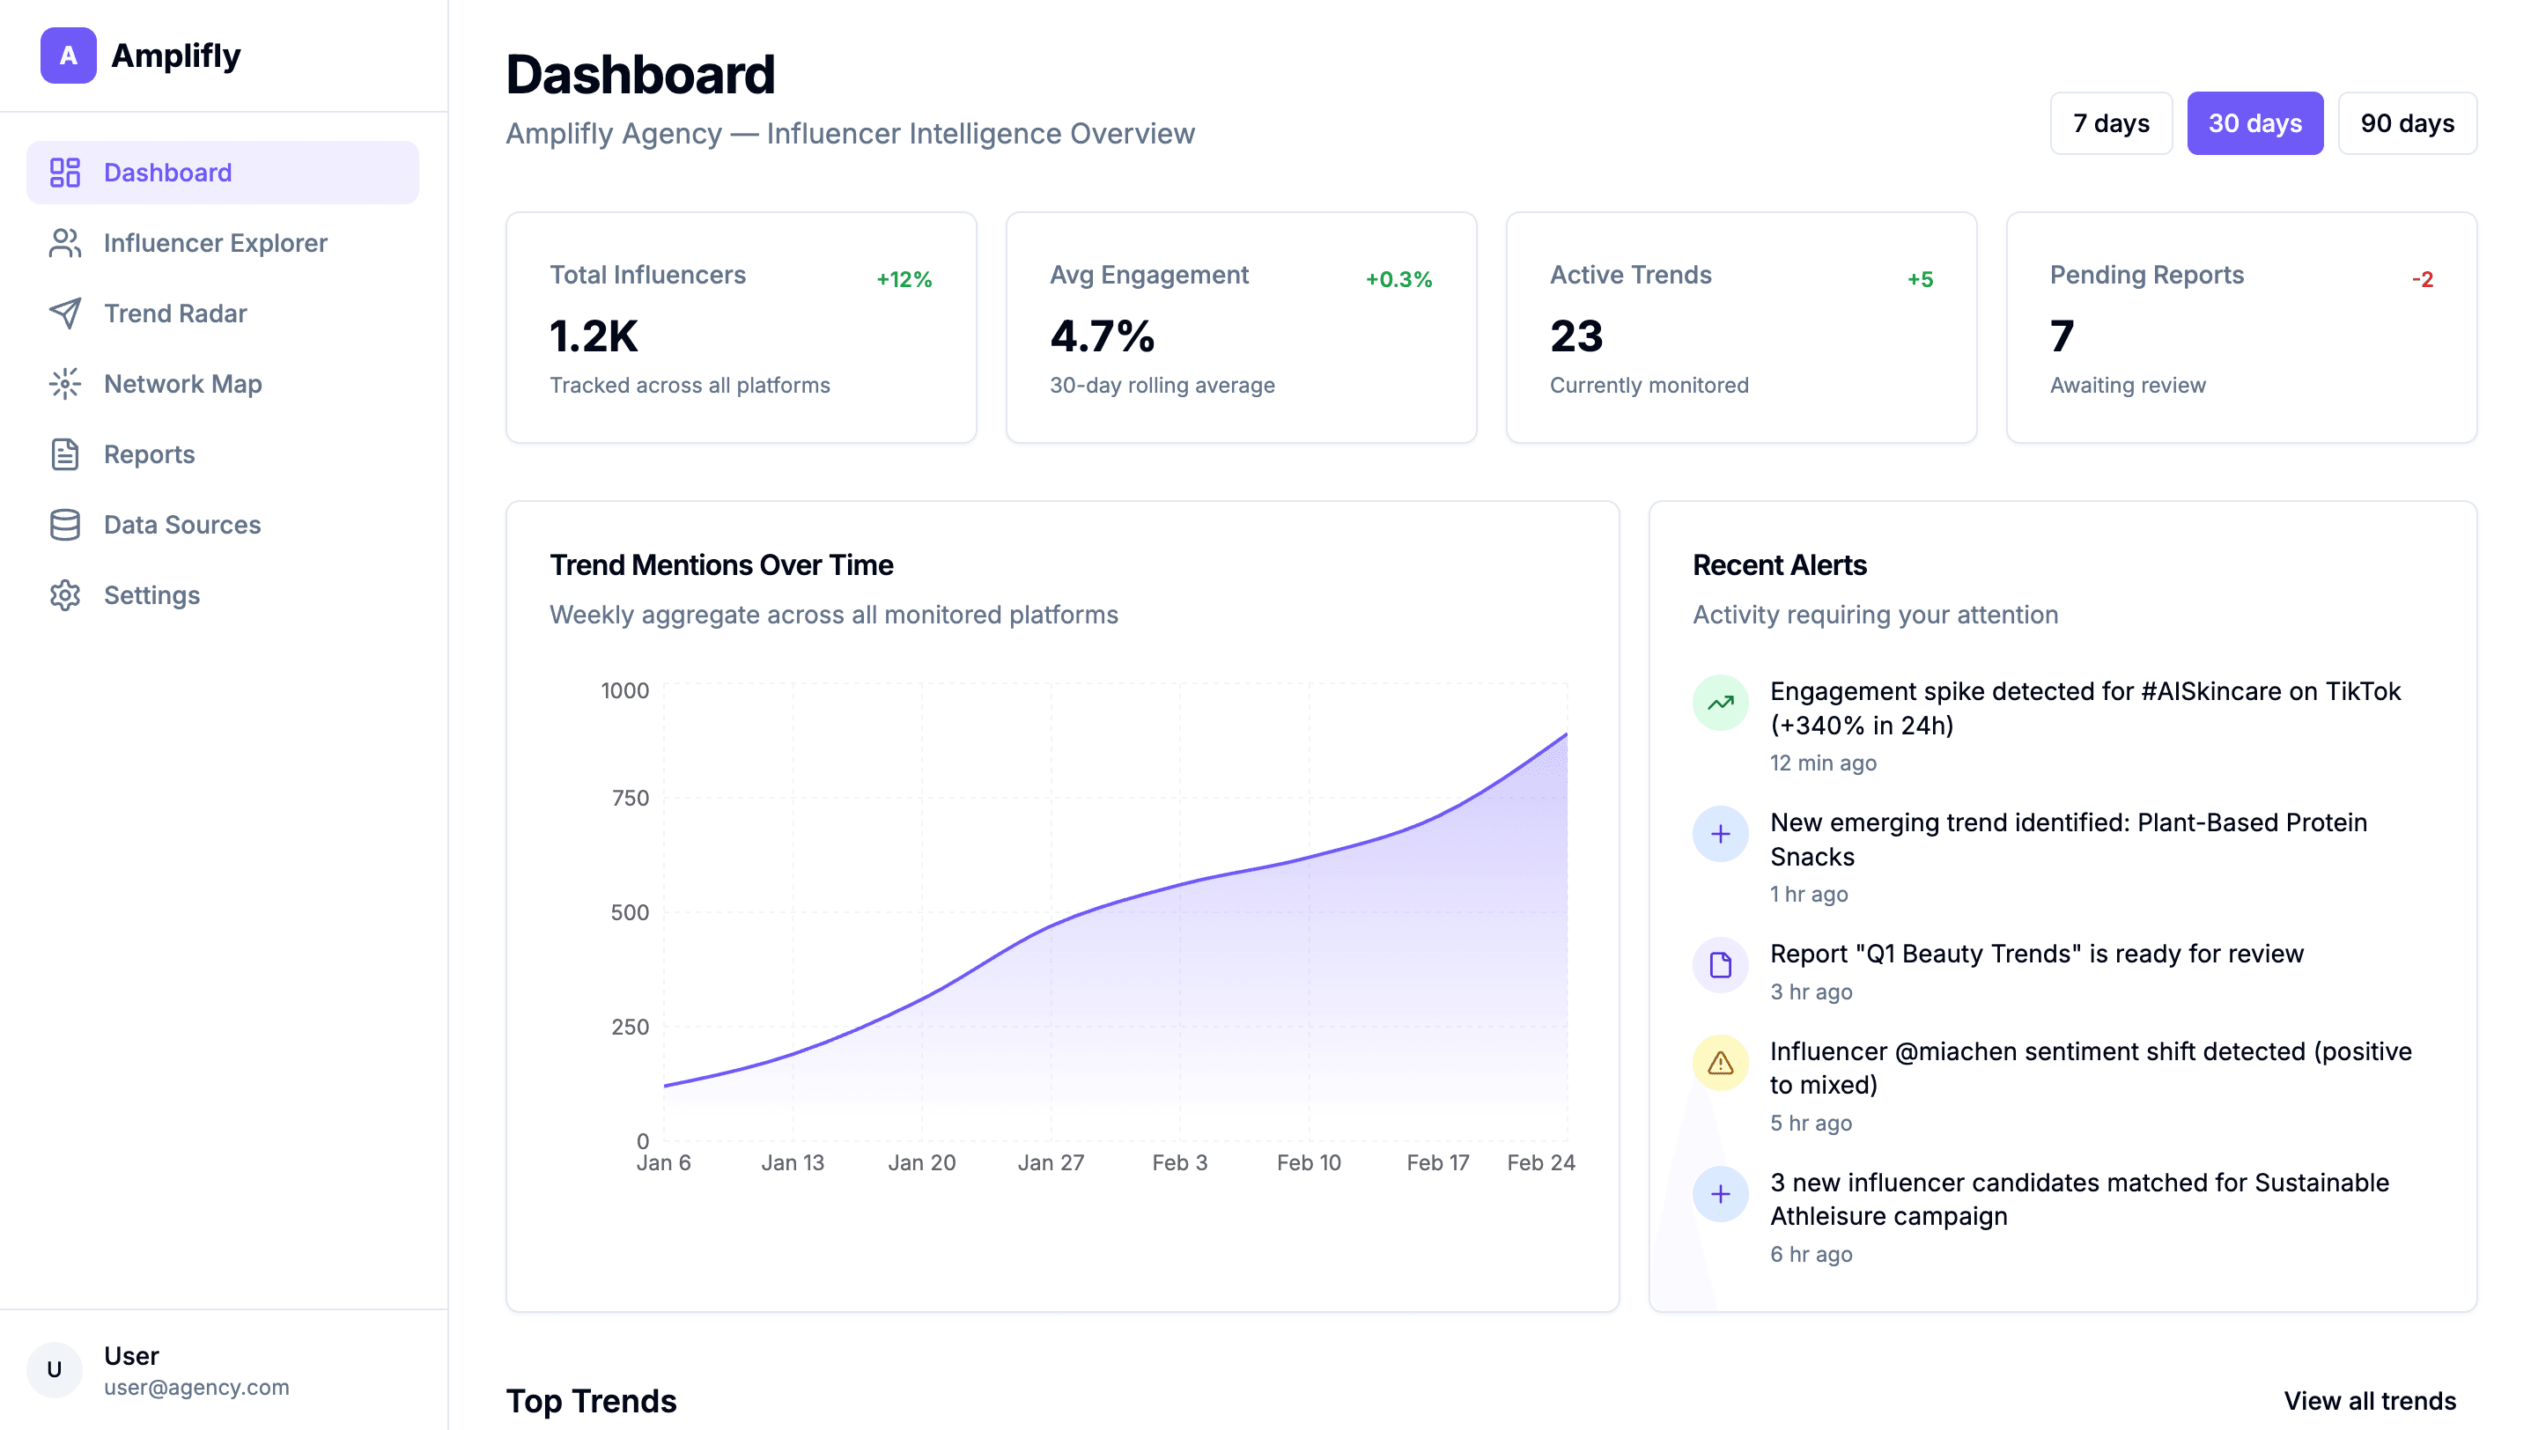Open Influencer Explorer from the sidebar icon
This screenshot has width=2531, height=1430.
coord(65,243)
